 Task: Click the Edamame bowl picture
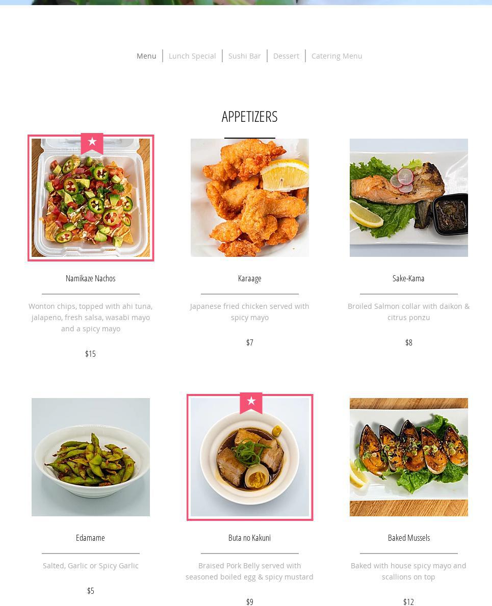click(x=91, y=457)
